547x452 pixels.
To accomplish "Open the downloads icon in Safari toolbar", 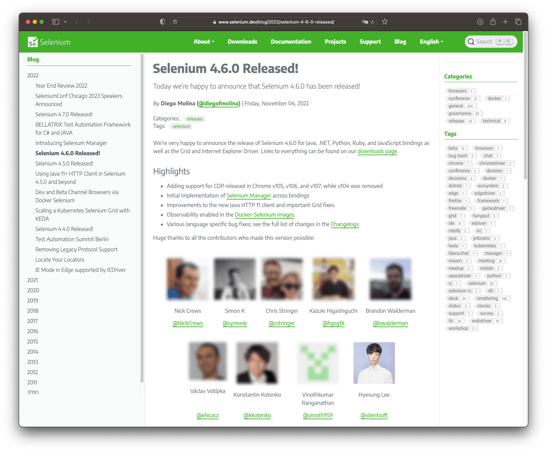I will (480, 22).
